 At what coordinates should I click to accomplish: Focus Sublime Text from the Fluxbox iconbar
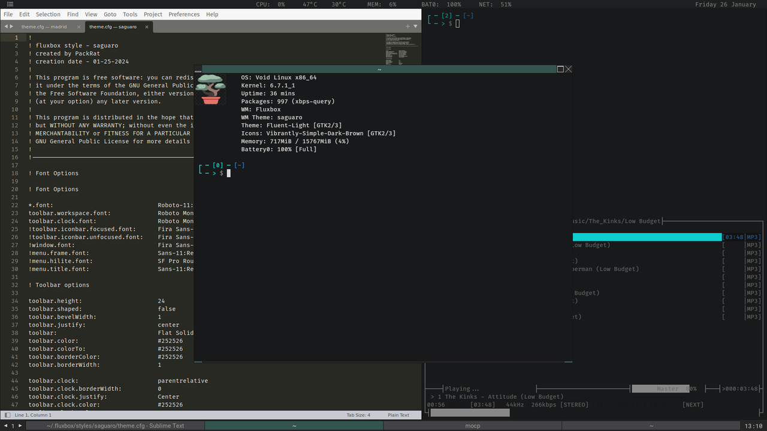point(115,426)
